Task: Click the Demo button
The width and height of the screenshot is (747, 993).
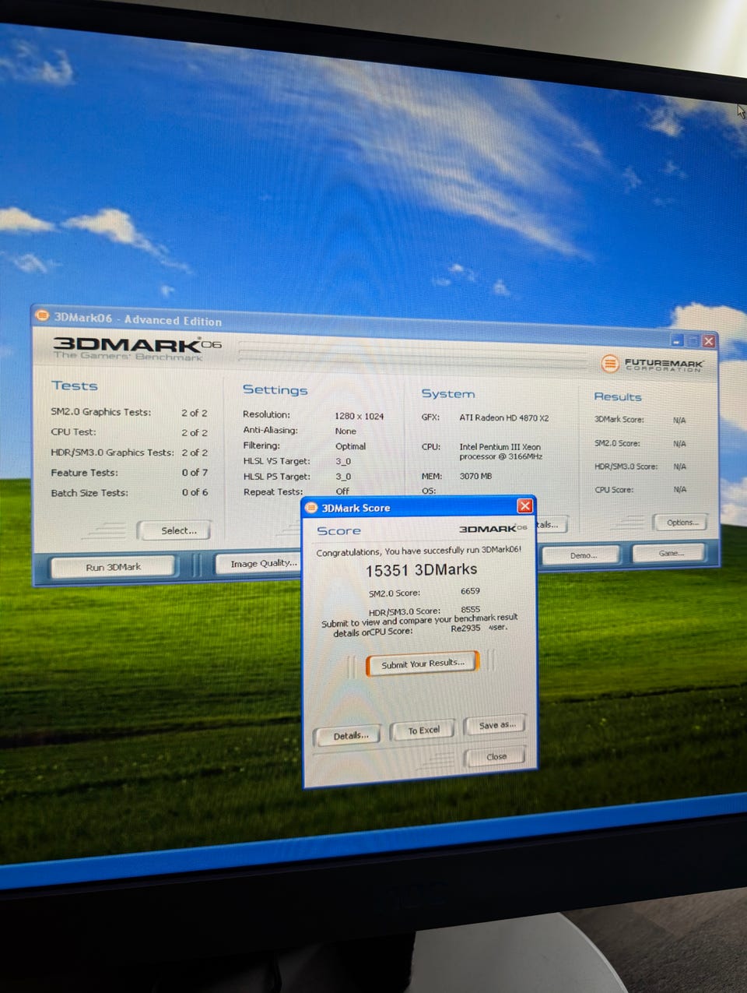Action: coord(582,555)
